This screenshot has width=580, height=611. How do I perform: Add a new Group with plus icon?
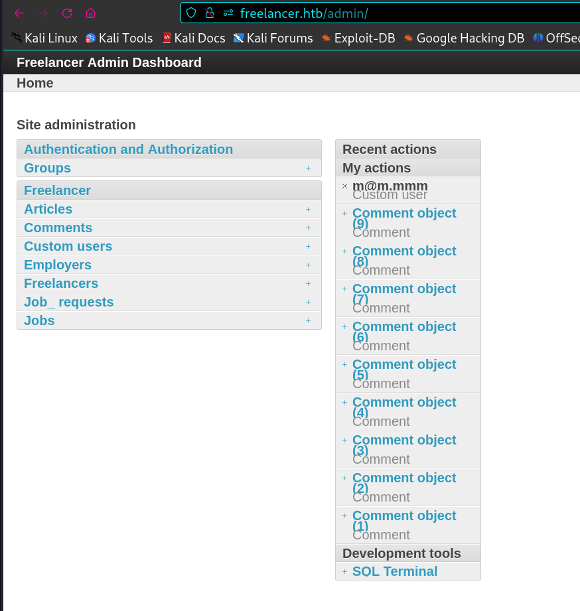tap(308, 168)
